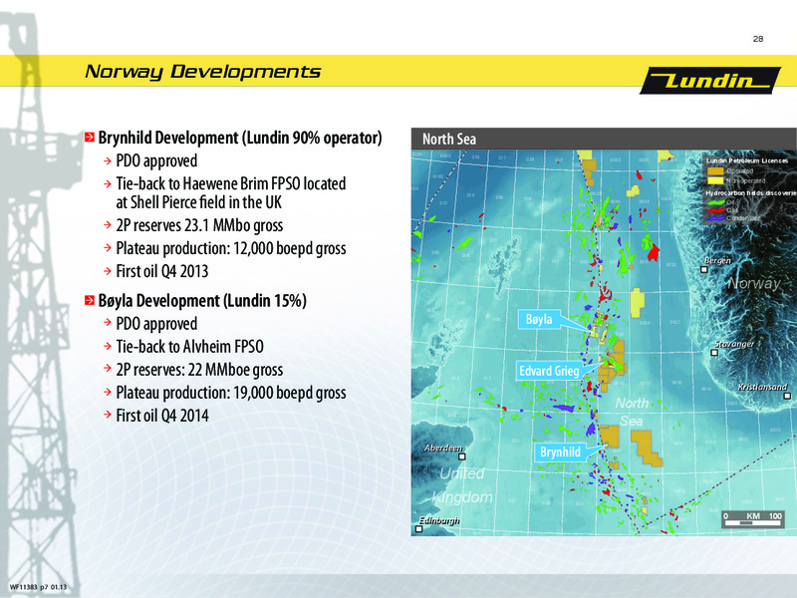Click the Edinburgh city marker
This screenshot has height=598, width=797.
pyautogui.click(x=418, y=529)
